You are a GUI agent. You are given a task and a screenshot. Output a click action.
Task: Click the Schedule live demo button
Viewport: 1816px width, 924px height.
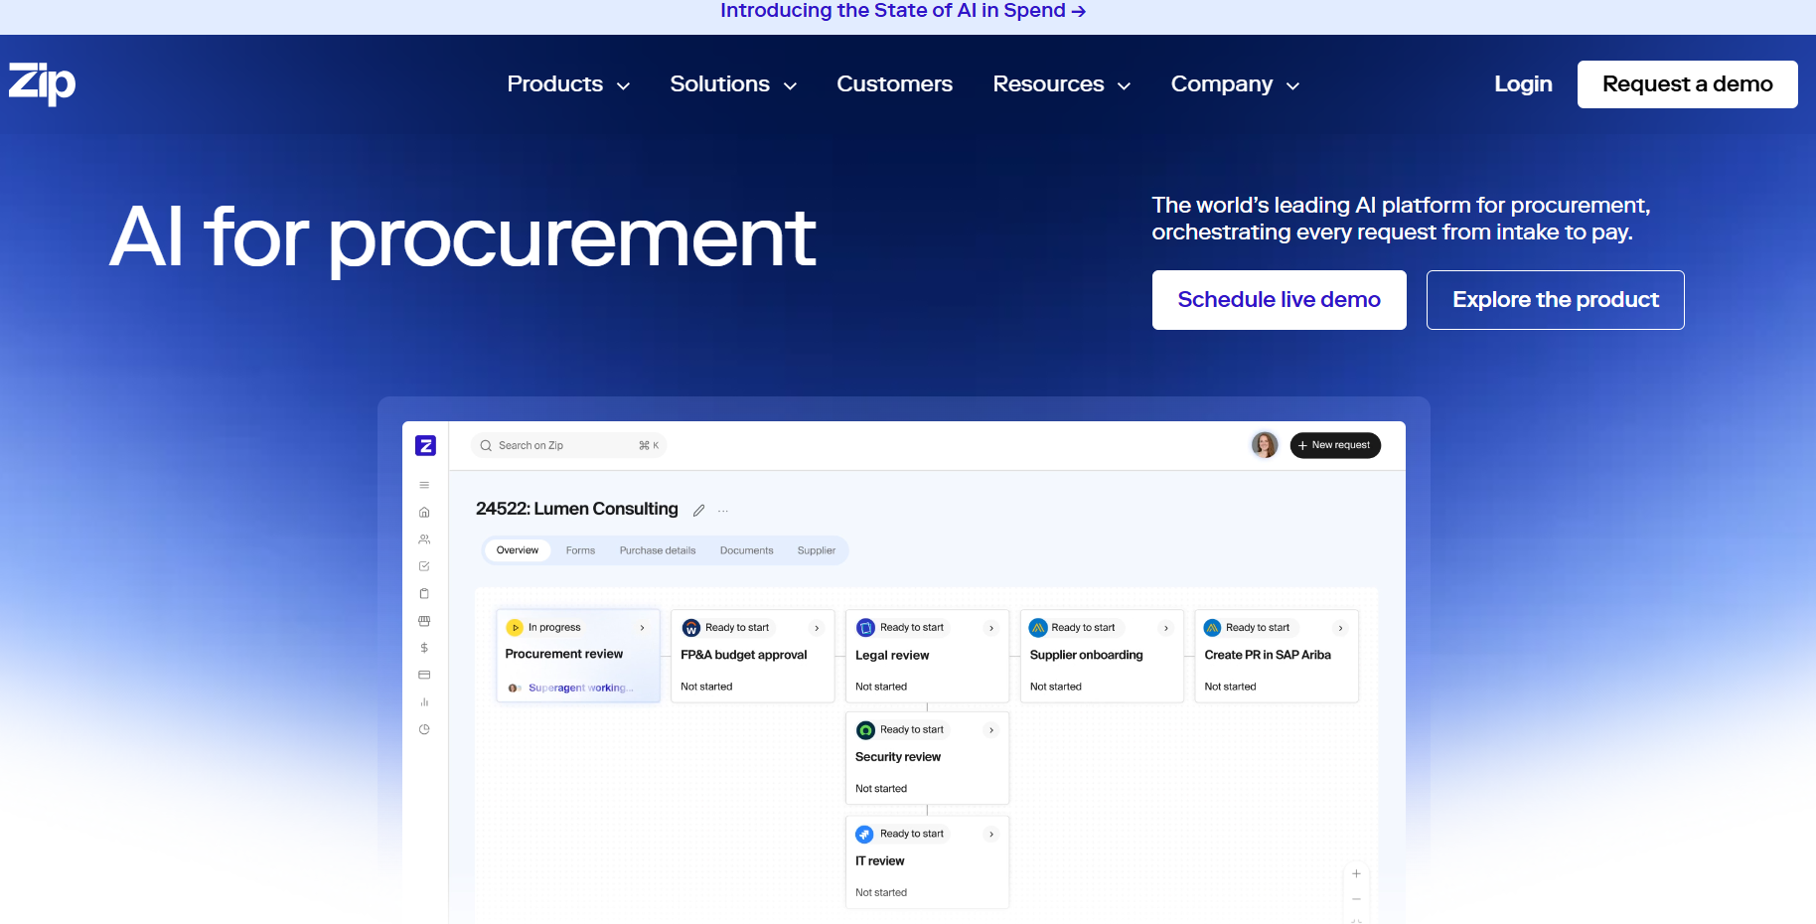click(1279, 300)
